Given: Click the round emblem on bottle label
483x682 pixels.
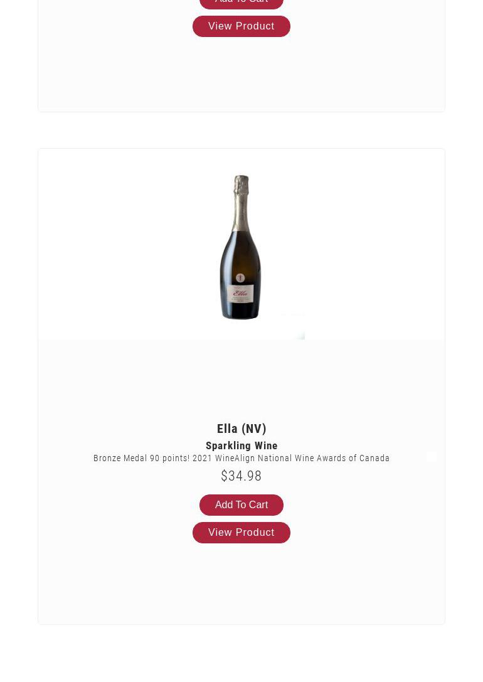Looking at the screenshot, I should 240,278.
